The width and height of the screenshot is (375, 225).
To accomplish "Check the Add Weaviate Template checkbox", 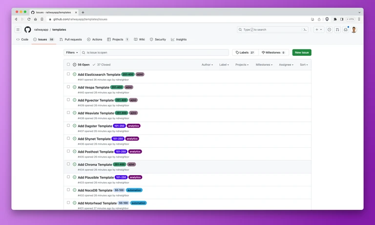I will click(x=68, y=112).
